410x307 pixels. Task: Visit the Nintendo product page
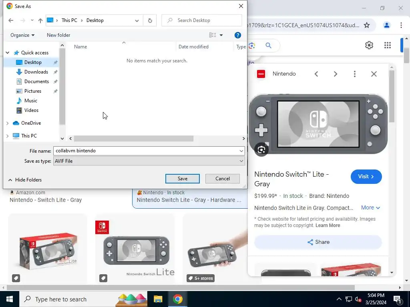(366, 176)
